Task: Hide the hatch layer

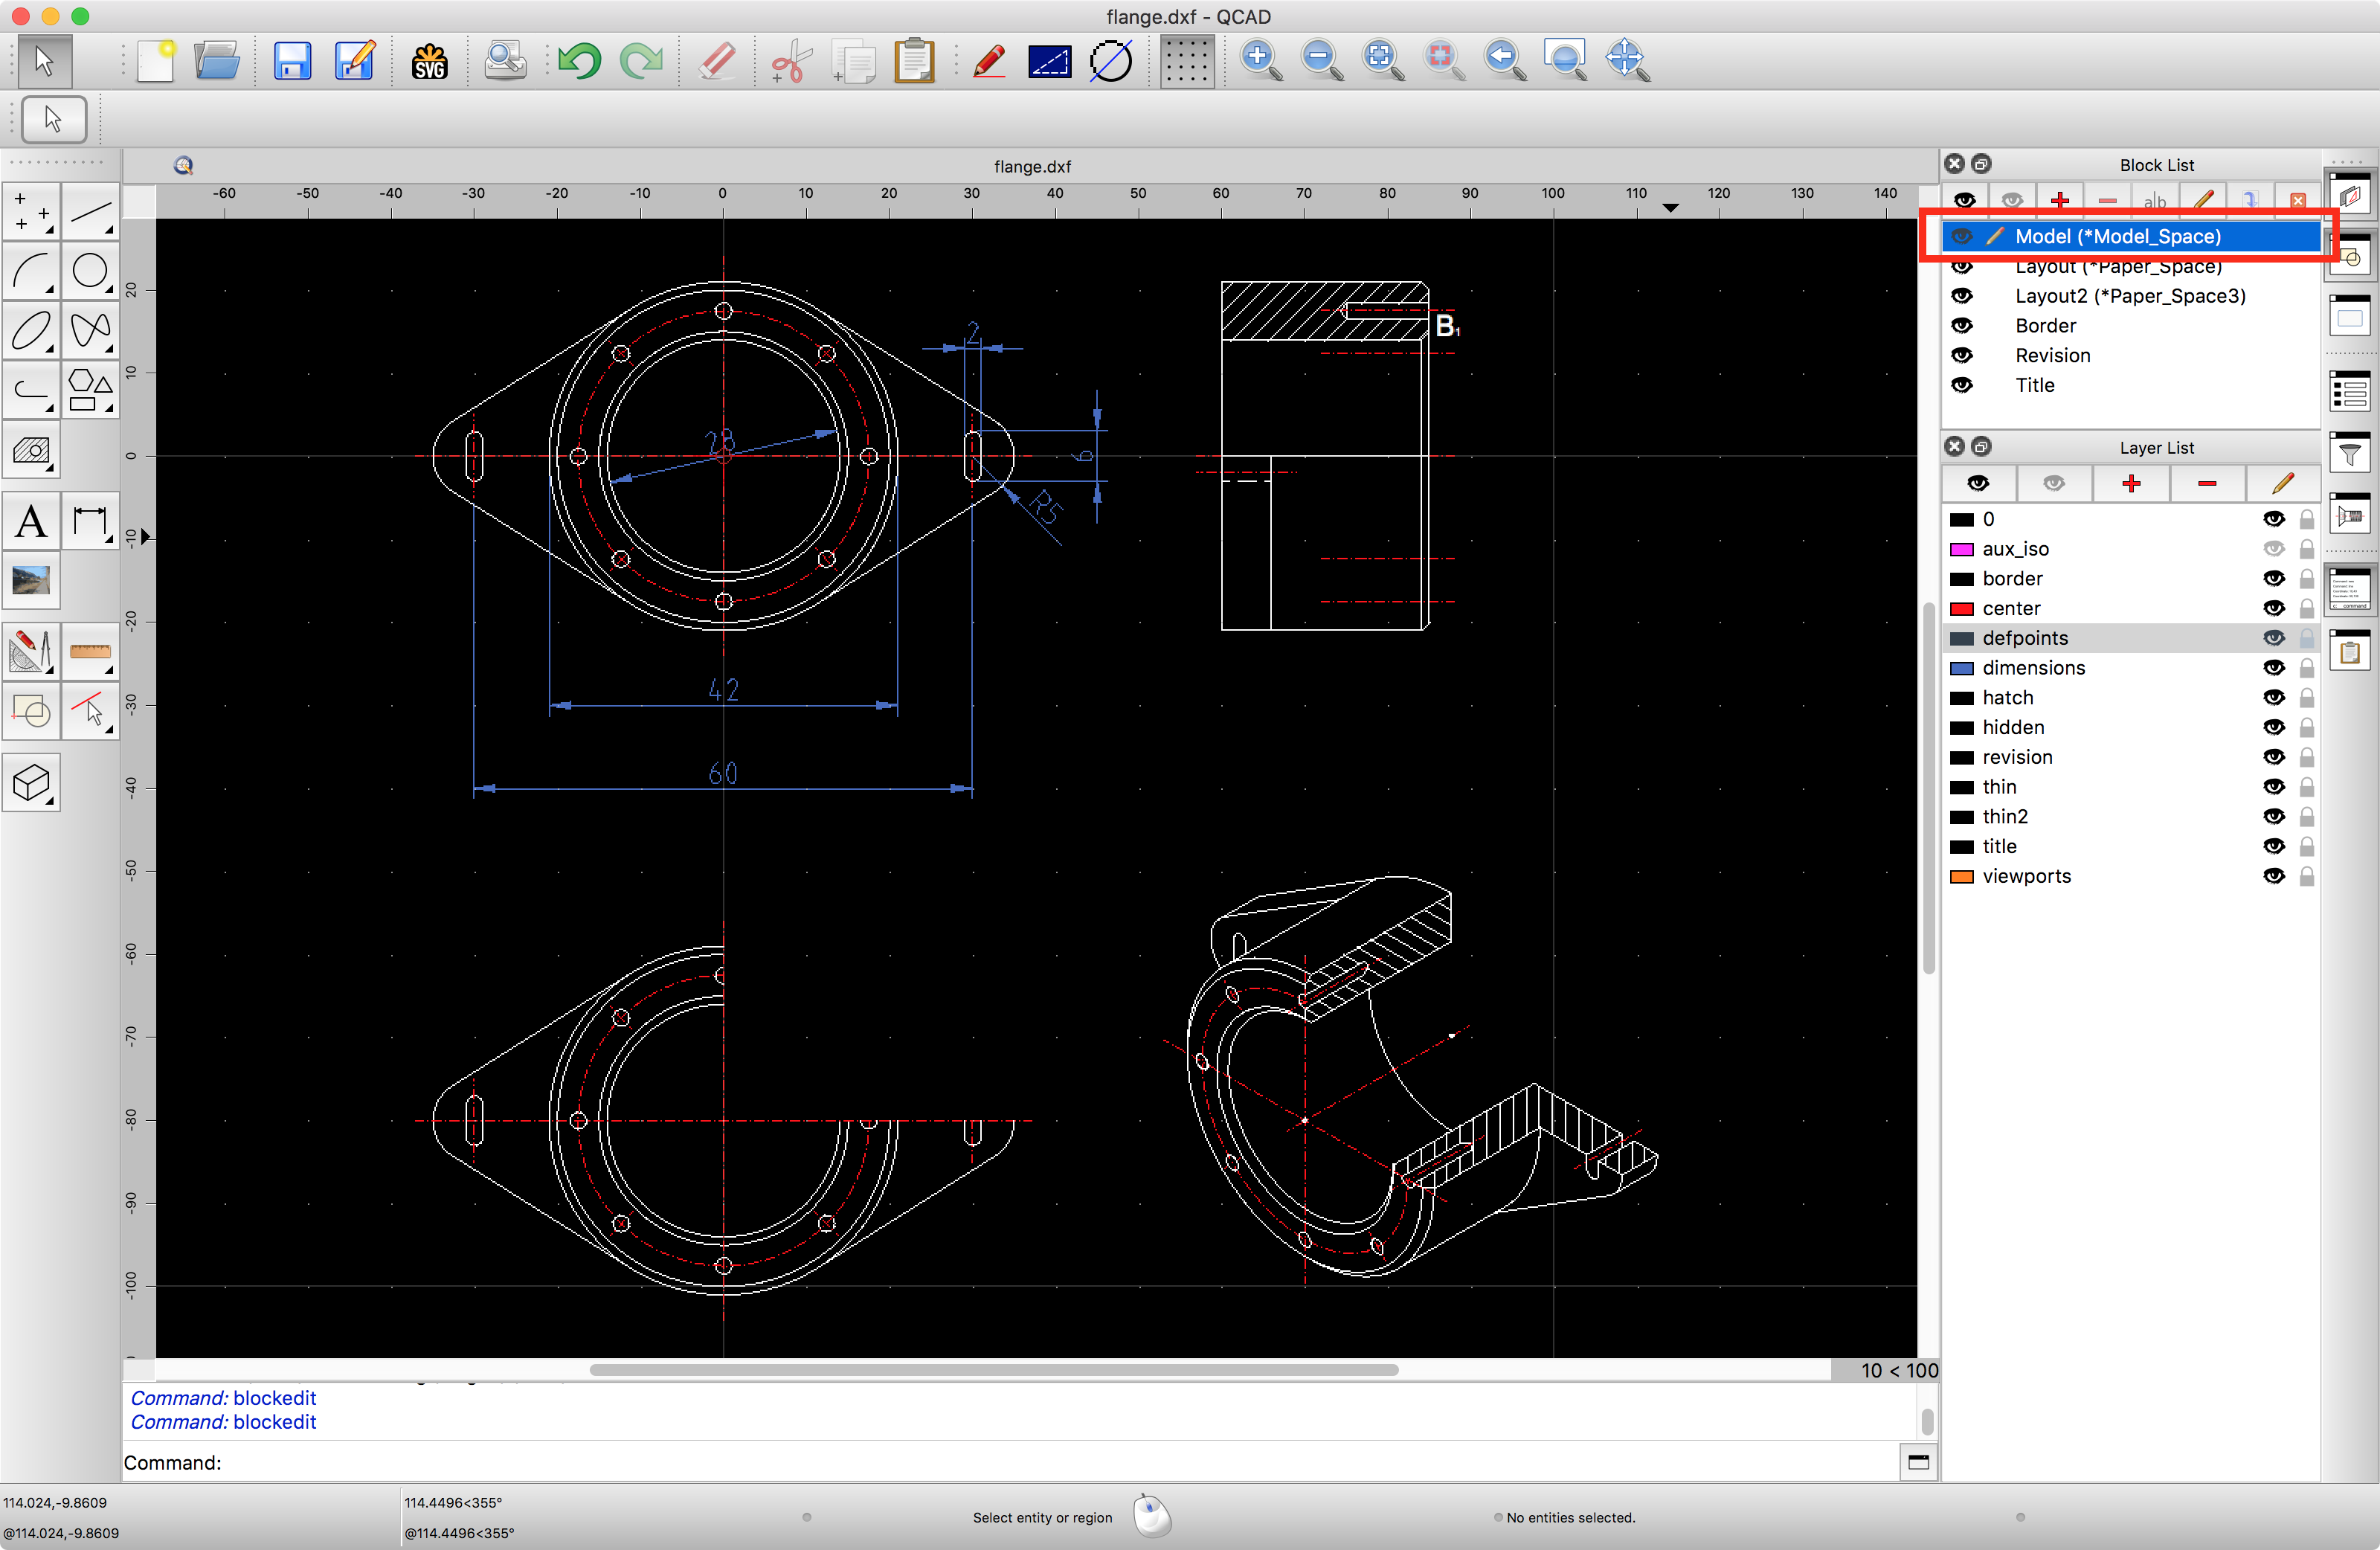Action: click(2274, 697)
